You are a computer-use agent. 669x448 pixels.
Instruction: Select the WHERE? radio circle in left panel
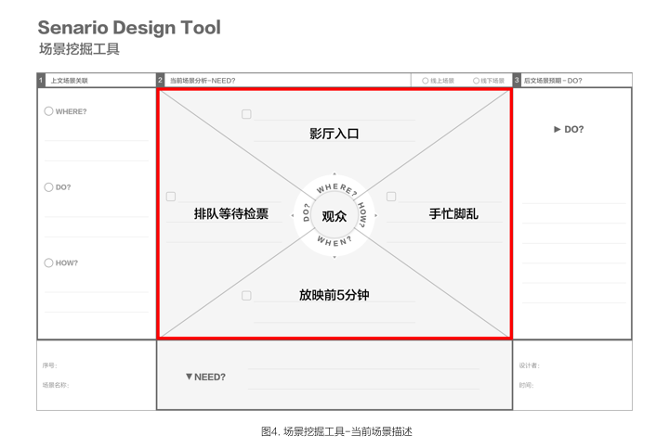coord(48,111)
